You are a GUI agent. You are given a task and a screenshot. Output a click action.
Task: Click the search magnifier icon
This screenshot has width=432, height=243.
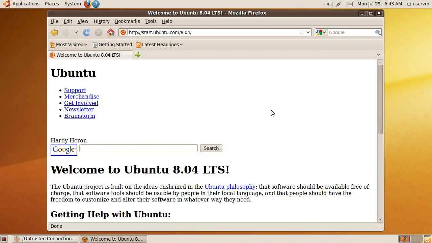(378, 32)
